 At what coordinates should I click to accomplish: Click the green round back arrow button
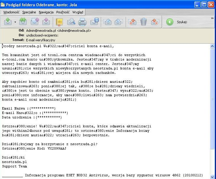(170, 22)
